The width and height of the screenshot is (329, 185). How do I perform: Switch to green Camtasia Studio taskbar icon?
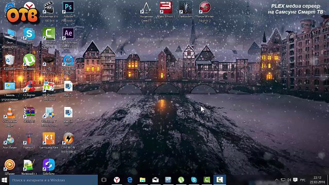click(x=207, y=180)
